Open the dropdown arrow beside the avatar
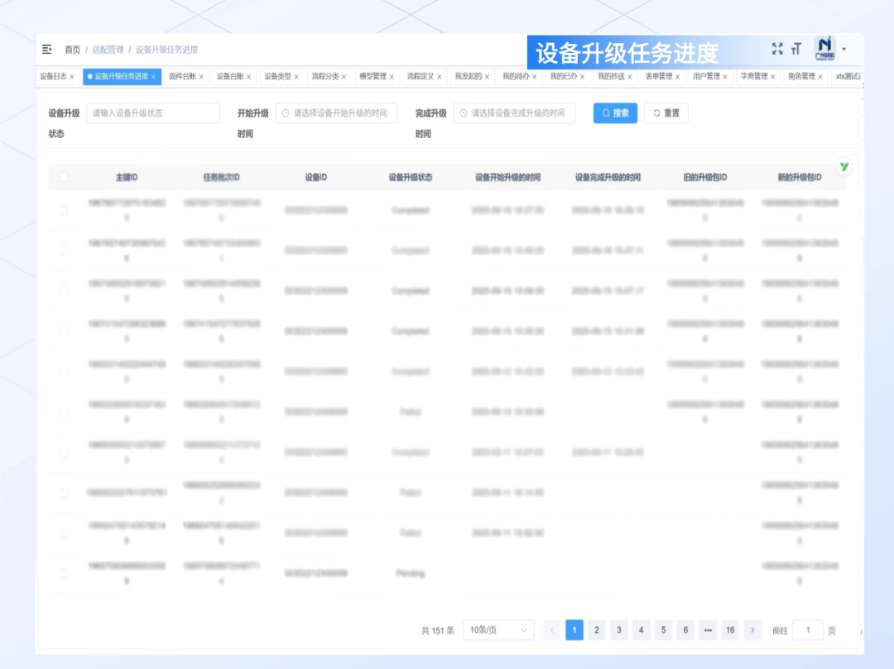The height and width of the screenshot is (669, 894). 844,50
